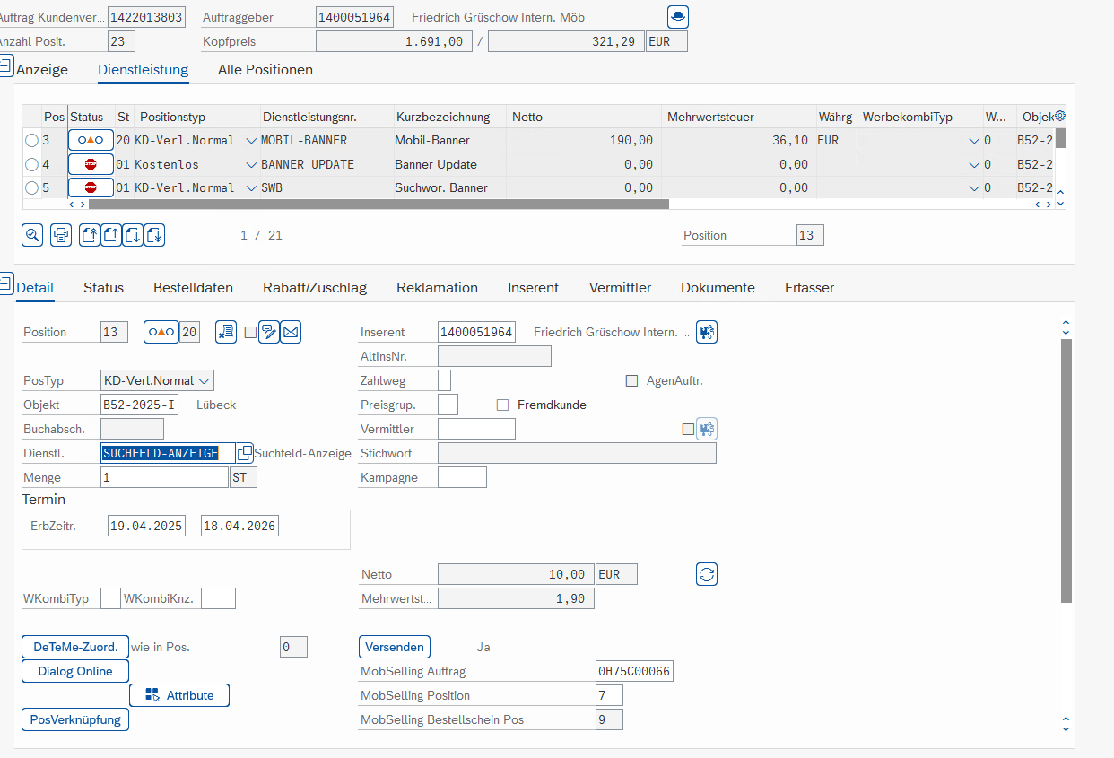Click the Suchwor. Banner cell

(x=449, y=187)
